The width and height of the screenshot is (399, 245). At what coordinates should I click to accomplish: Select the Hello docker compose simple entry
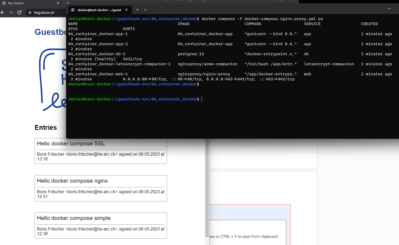[x=74, y=218]
